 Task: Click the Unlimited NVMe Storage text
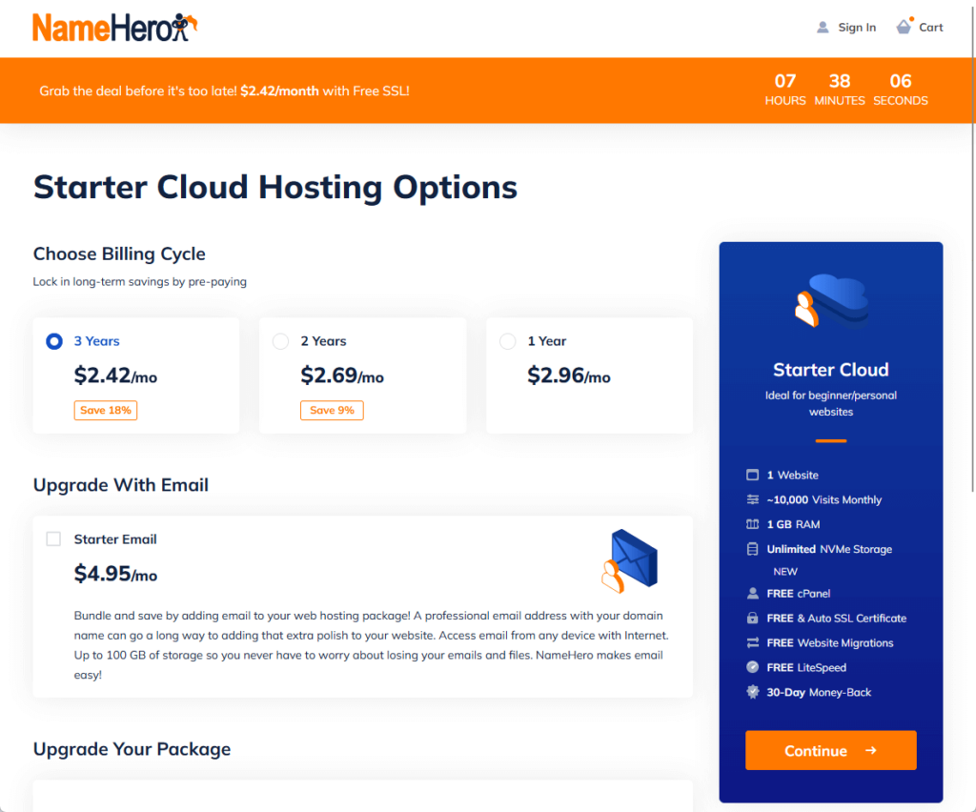click(x=829, y=549)
